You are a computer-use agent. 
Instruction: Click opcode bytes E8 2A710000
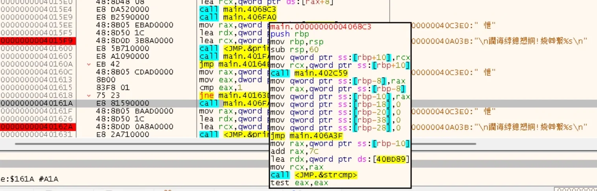pyautogui.click(x=123, y=134)
